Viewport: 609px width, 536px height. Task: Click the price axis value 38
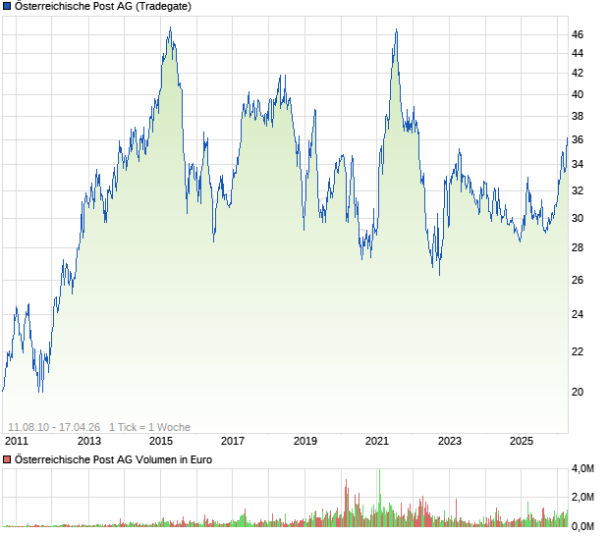578,116
